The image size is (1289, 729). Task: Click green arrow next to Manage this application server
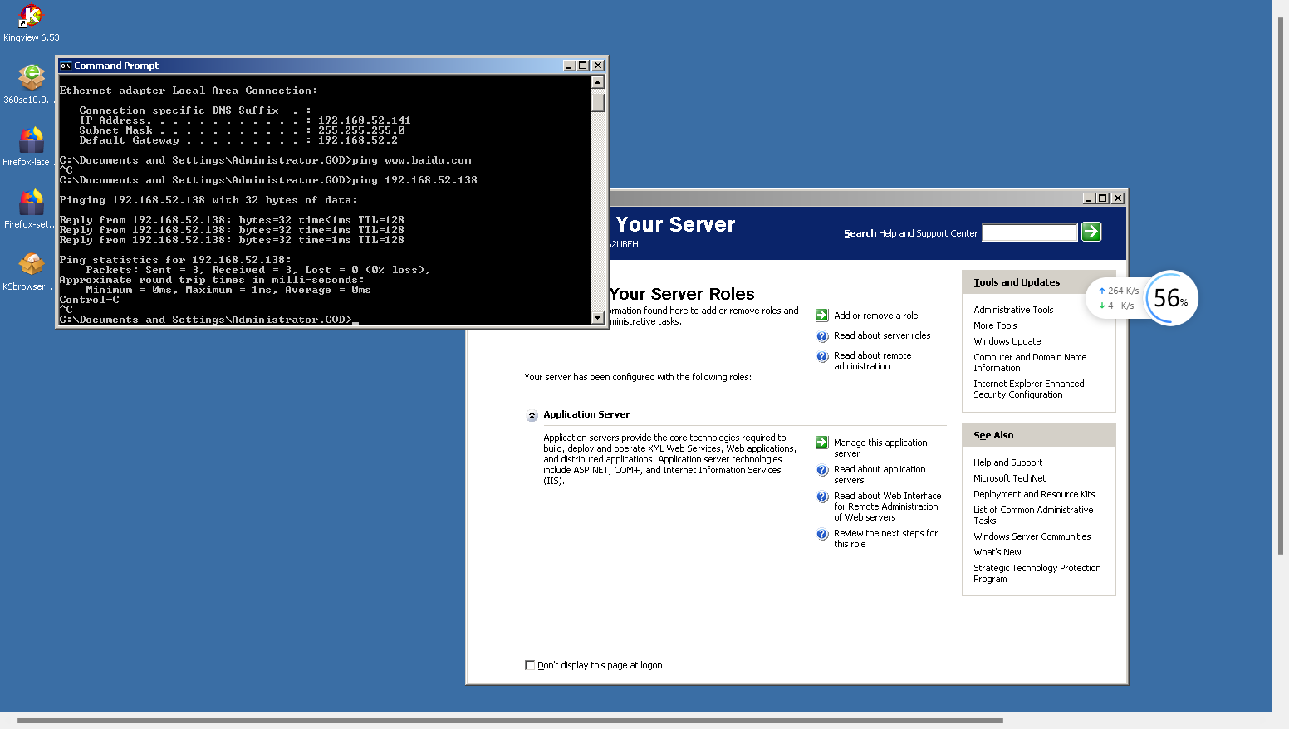tap(821, 443)
